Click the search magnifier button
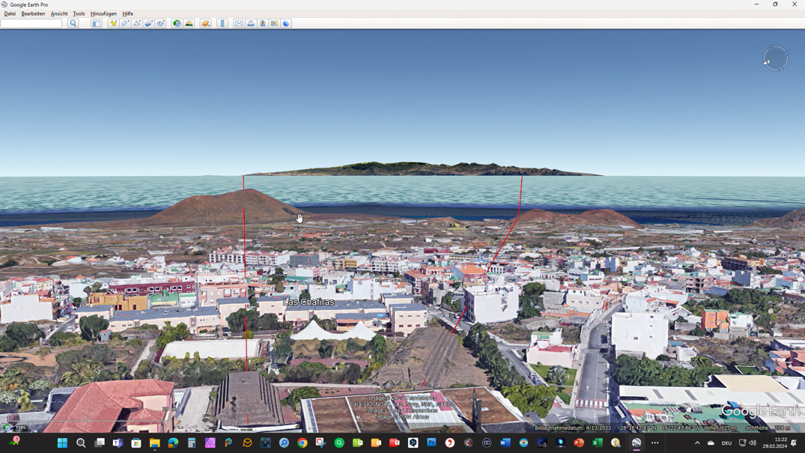This screenshot has height=453, width=805. point(73,24)
